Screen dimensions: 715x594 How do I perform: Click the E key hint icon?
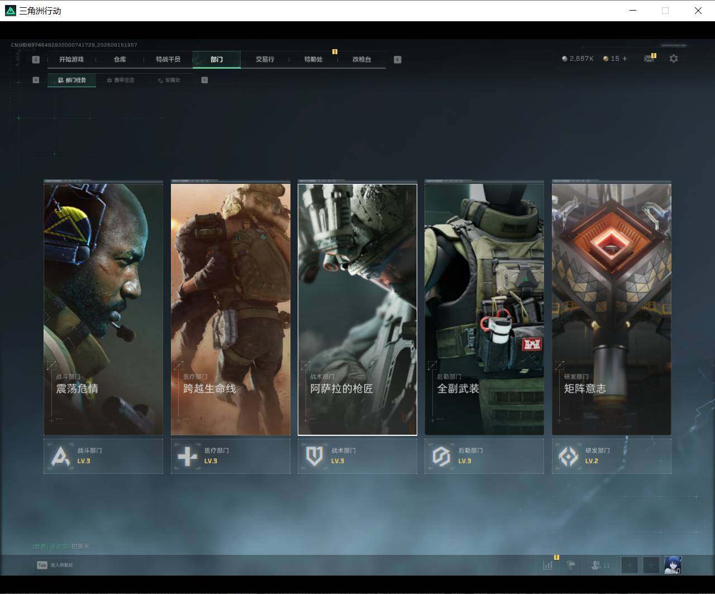(x=398, y=59)
